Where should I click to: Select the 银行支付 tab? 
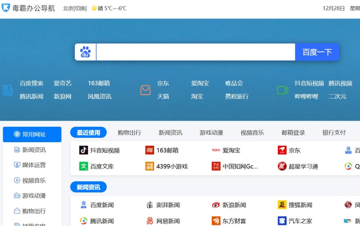point(334,133)
